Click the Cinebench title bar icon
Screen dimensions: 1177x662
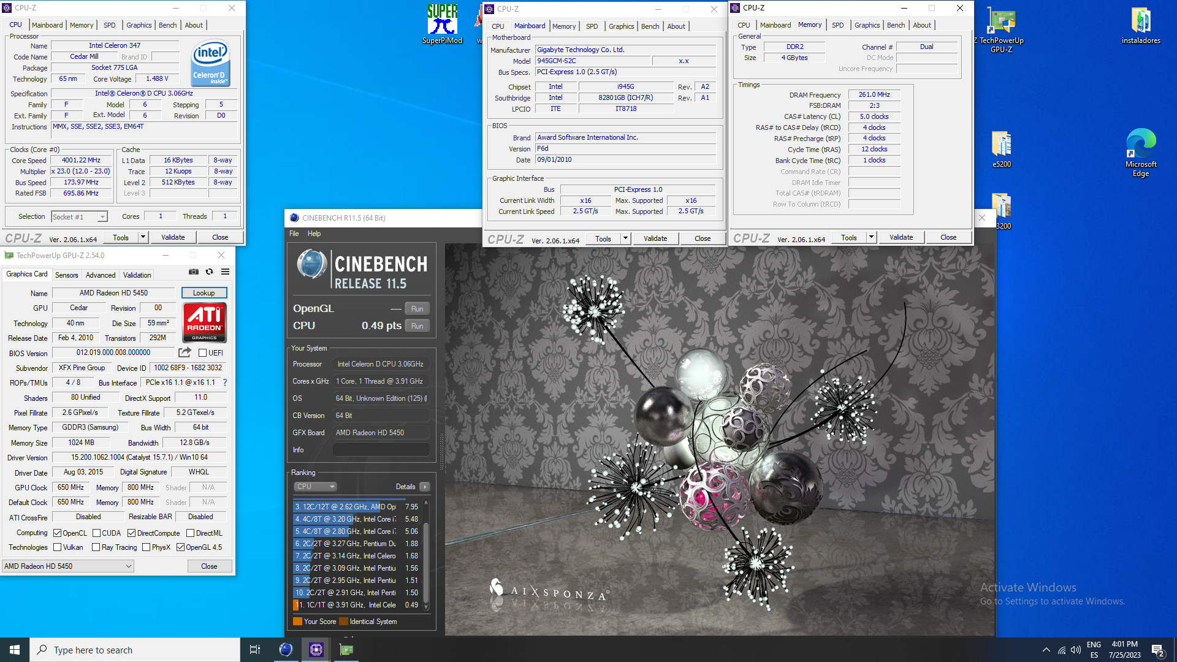pyautogui.click(x=294, y=218)
